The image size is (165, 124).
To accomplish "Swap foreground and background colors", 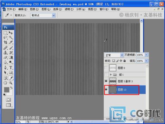I will coord(11,88).
